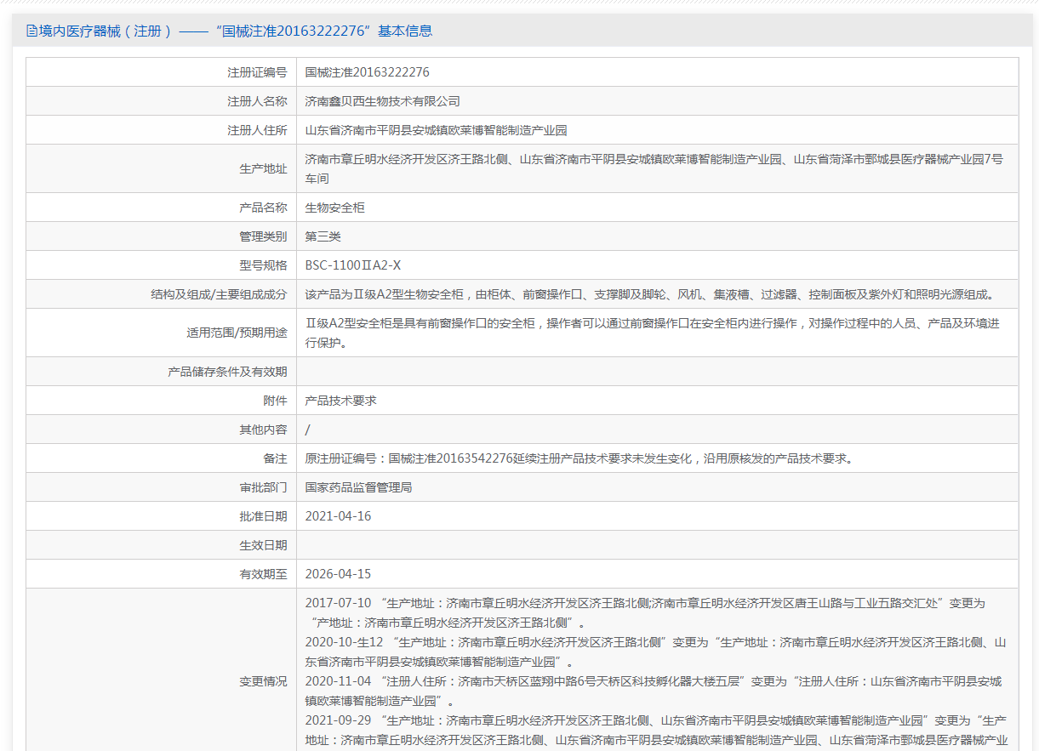Click the 适用范围/预期用途 description text
Screen dimensions: 1039x751
point(652,333)
